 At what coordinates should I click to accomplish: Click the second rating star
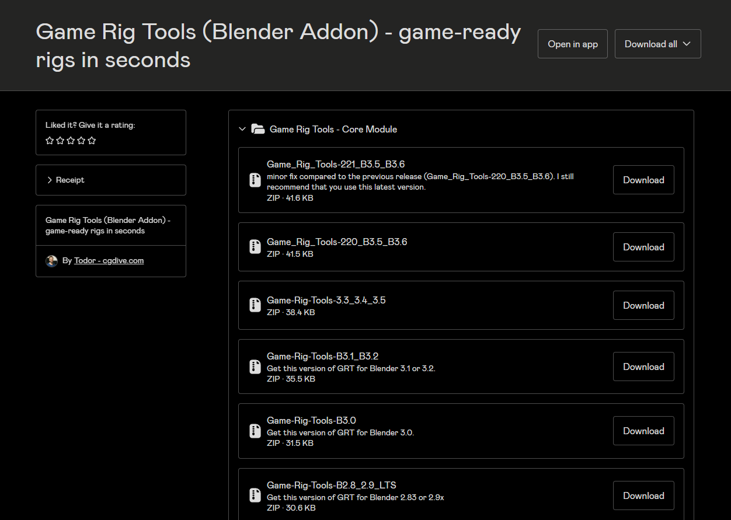pyautogui.click(x=60, y=141)
